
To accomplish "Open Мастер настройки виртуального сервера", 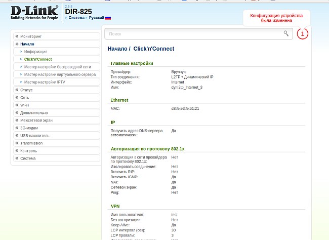I will click(x=60, y=74).
